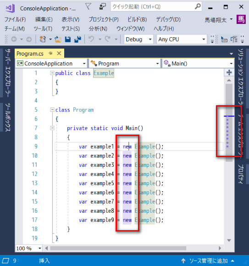This screenshot has height=266, width=249.
Task: Click the pin icon on Program.cs tab
Action: pos(50,53)
